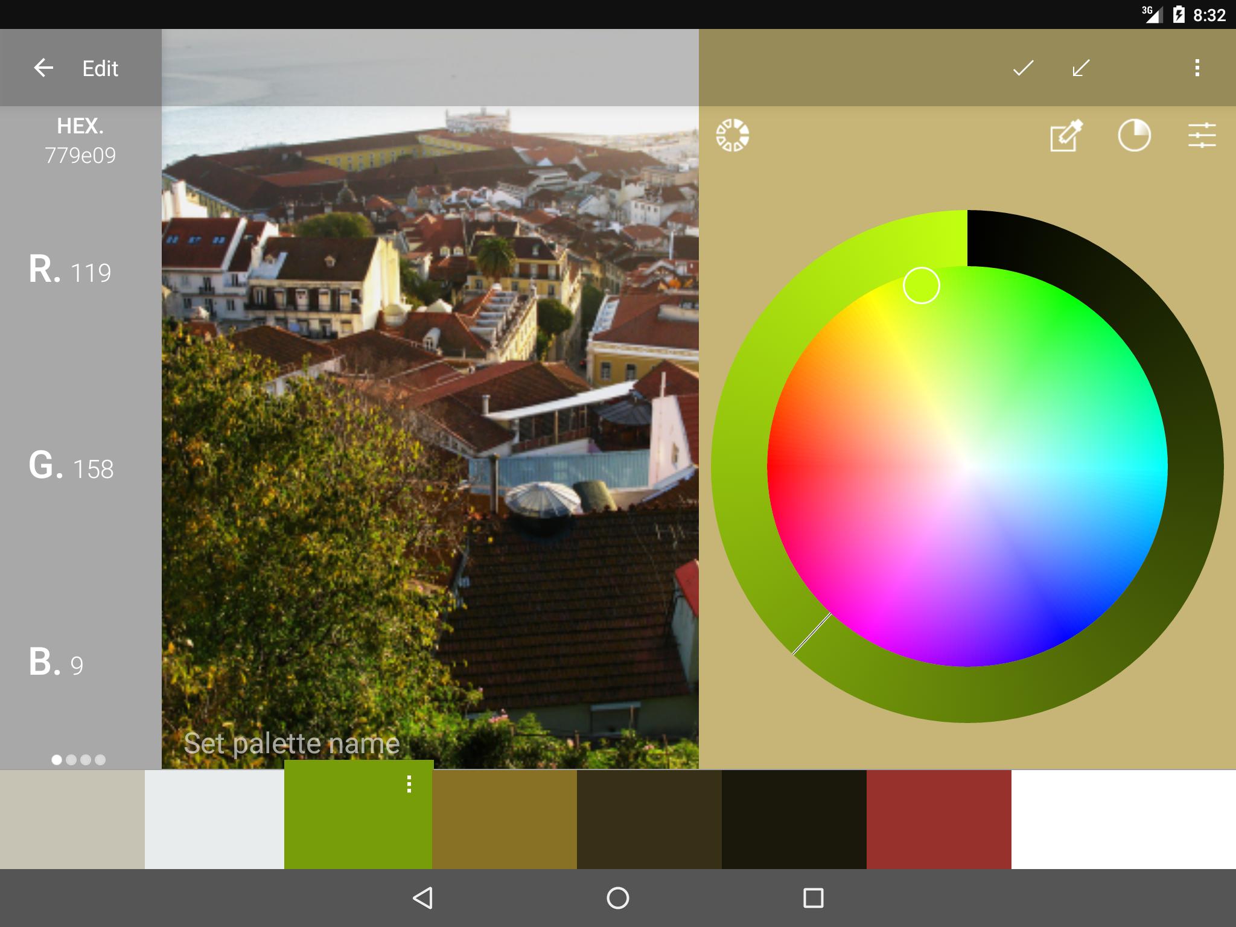1236x927 pixels.
Task: Tap the Edit title in the header
Action: click(100, 68)
